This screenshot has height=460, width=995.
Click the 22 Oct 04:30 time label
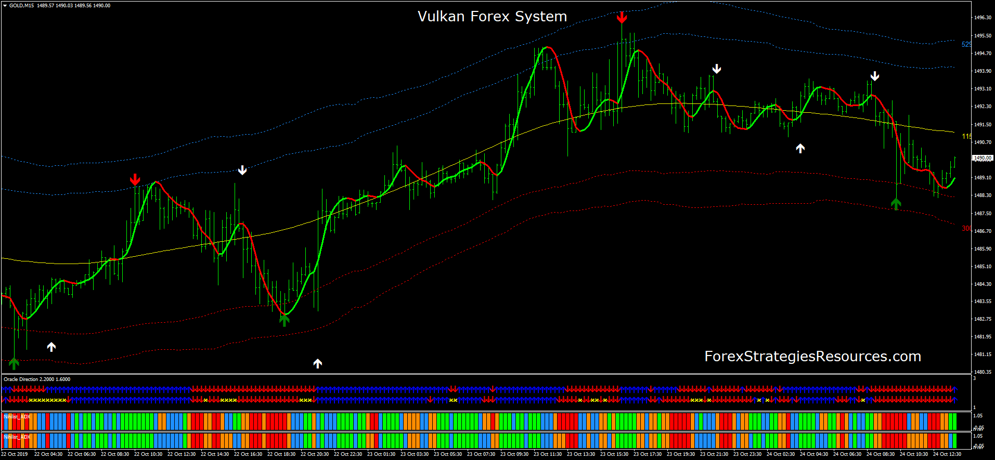pos(48,454)
